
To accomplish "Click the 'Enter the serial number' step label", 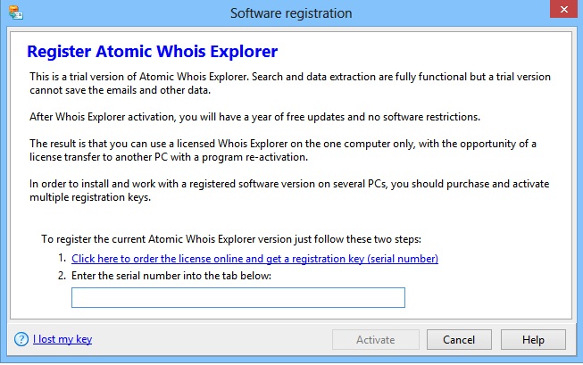I will 171,275.
